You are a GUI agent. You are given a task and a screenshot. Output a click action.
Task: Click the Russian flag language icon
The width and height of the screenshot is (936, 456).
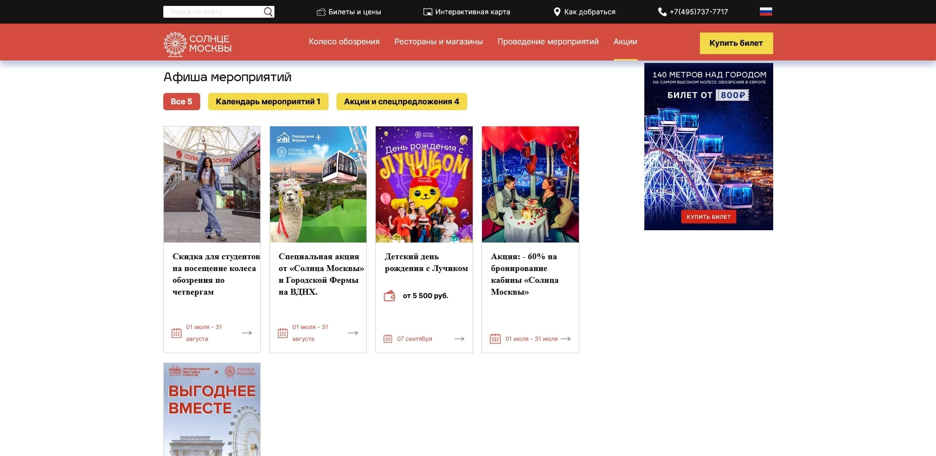[x=766, y=12]
